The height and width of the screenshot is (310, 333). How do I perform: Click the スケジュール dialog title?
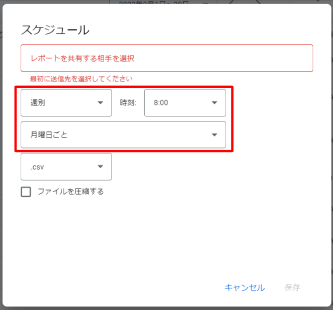(x=55, y=30)
